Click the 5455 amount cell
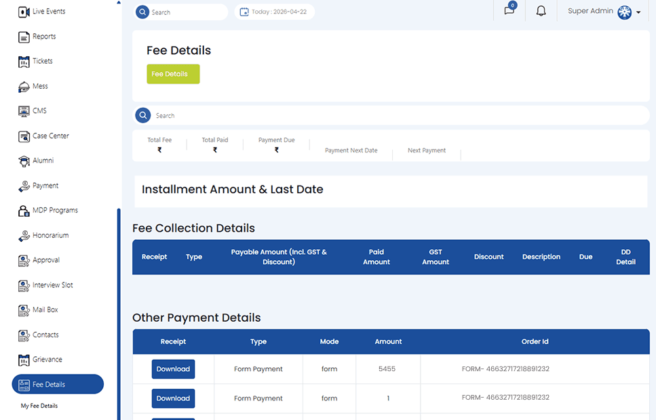This screenshot has height=420, width=656. tap(387, 369)
